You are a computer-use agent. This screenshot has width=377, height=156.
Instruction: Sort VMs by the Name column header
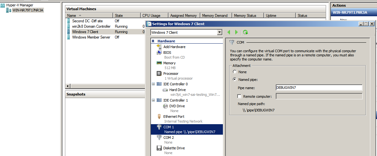89,15
